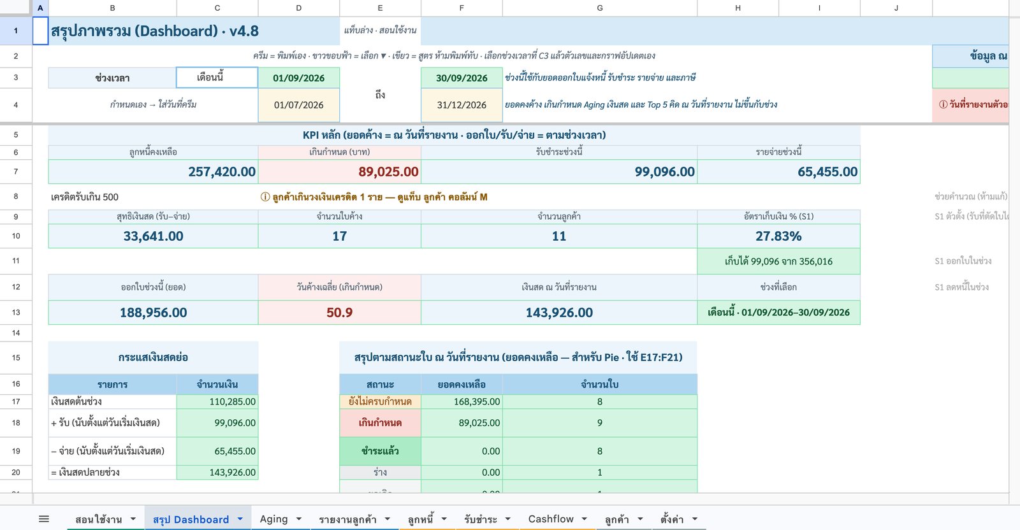The height and width of the screenshot is (530, 1020).
Task: Click the net cash value 33,641.00
Action: coord(153,236)
